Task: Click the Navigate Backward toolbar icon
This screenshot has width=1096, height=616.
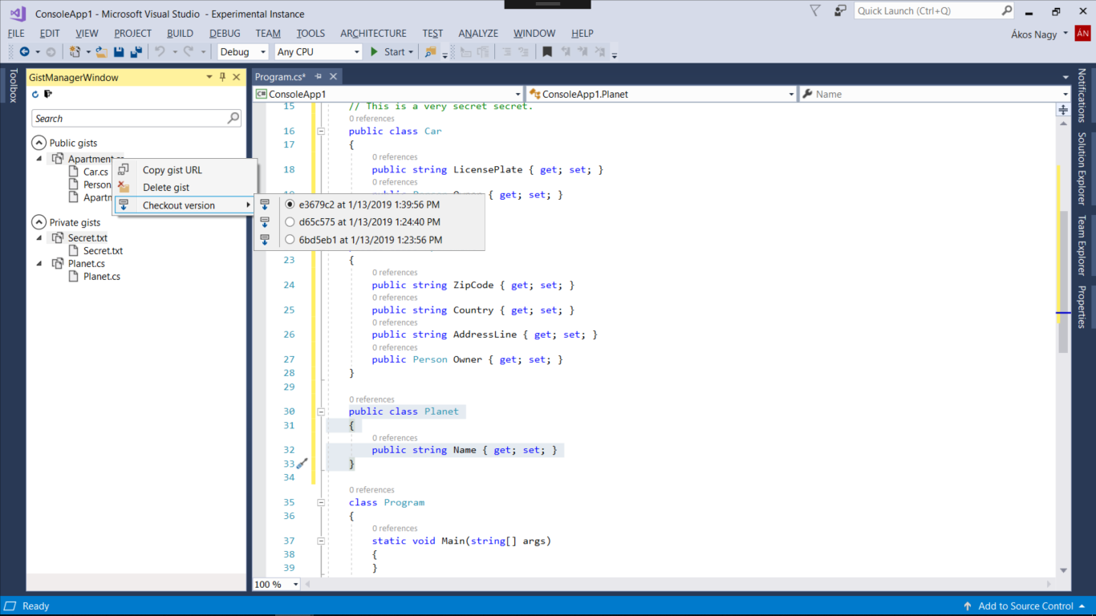Action: 24,51
